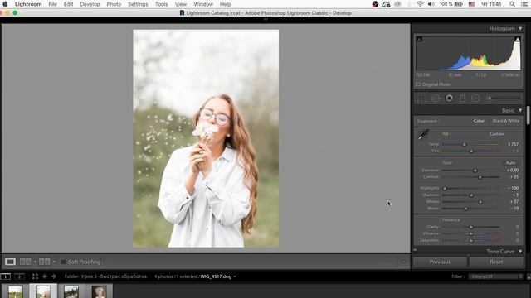Switch to Loupe view in toolbar
The height and width of the screenshot is (298, 531).
coord(10,262)
